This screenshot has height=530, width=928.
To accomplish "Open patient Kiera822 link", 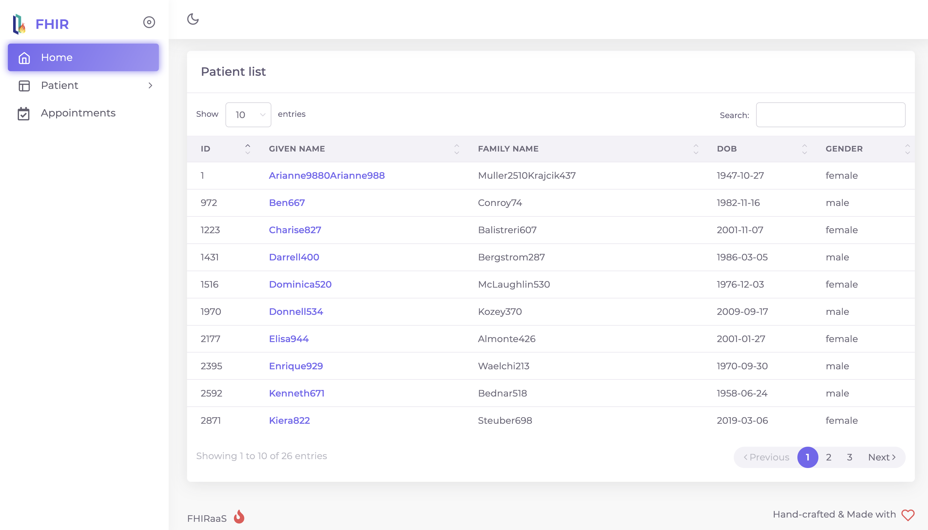I will pos(289,420).
